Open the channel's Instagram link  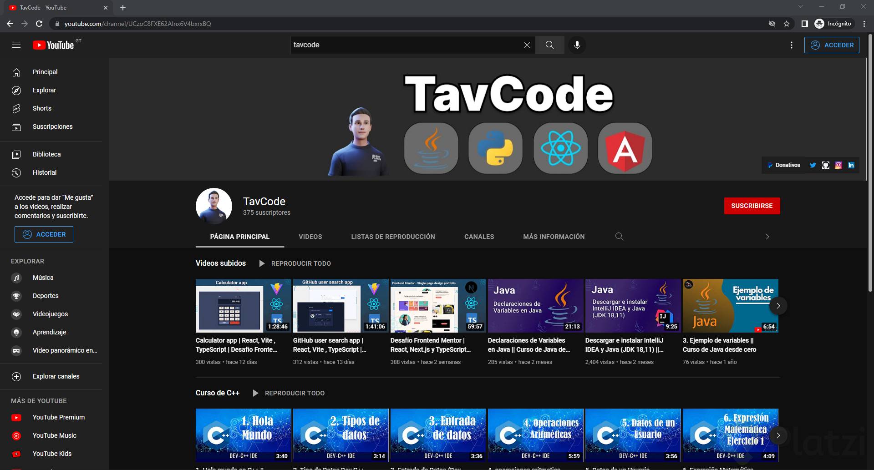pyautogui.click(x=838, y=165)
